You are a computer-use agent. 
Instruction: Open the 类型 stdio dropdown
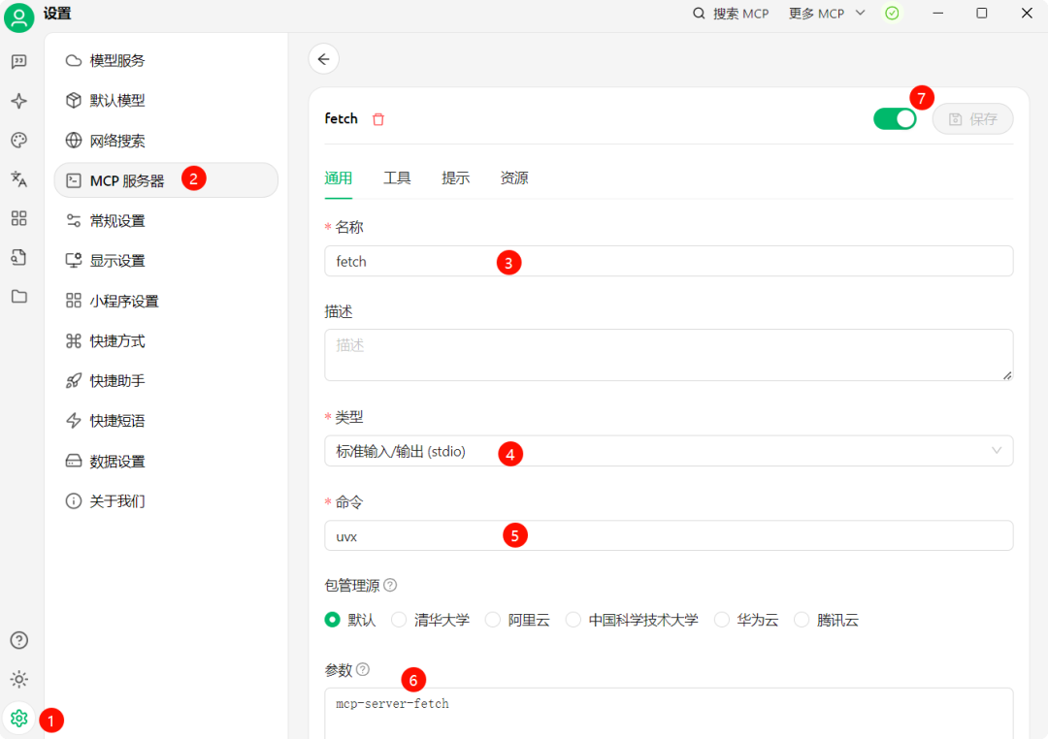(668, 451)
